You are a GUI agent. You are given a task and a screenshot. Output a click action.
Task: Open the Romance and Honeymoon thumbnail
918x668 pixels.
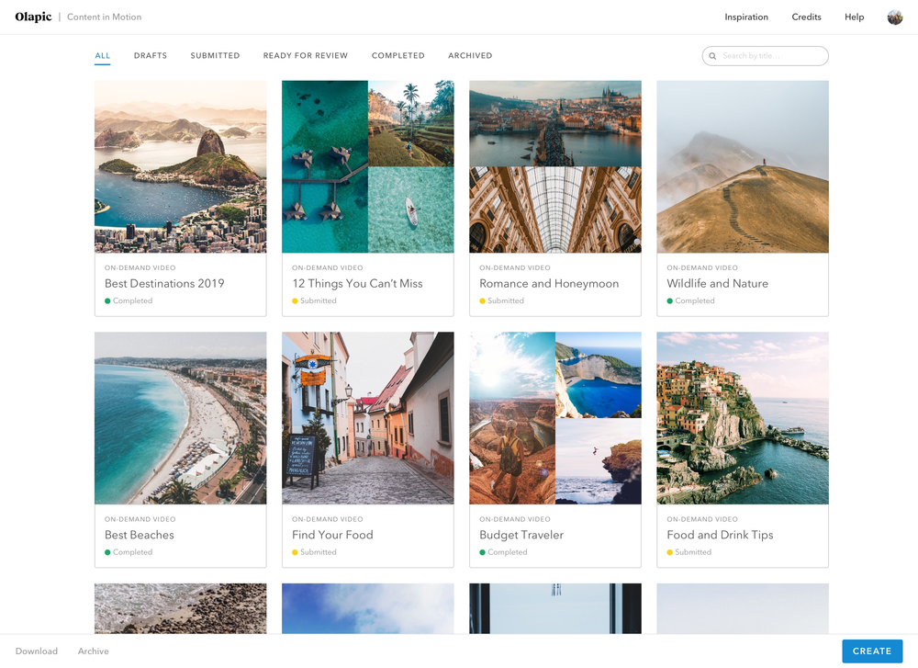pyautogui.click(x=555, y=167)
